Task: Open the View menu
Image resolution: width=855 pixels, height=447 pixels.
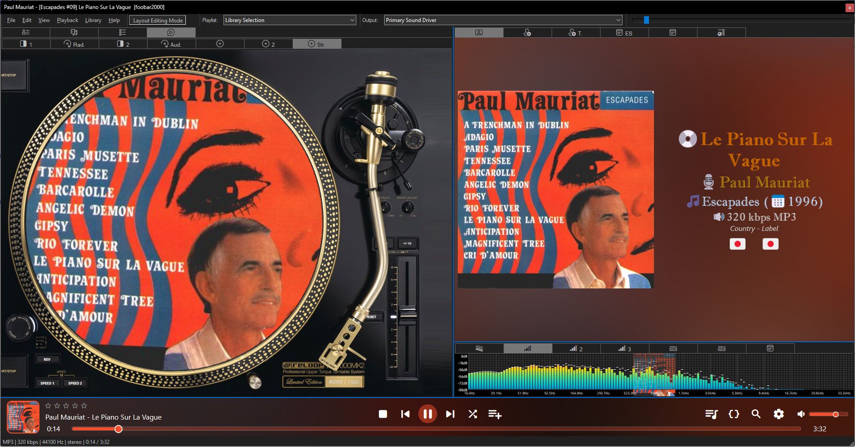Action: click(44, 20)
